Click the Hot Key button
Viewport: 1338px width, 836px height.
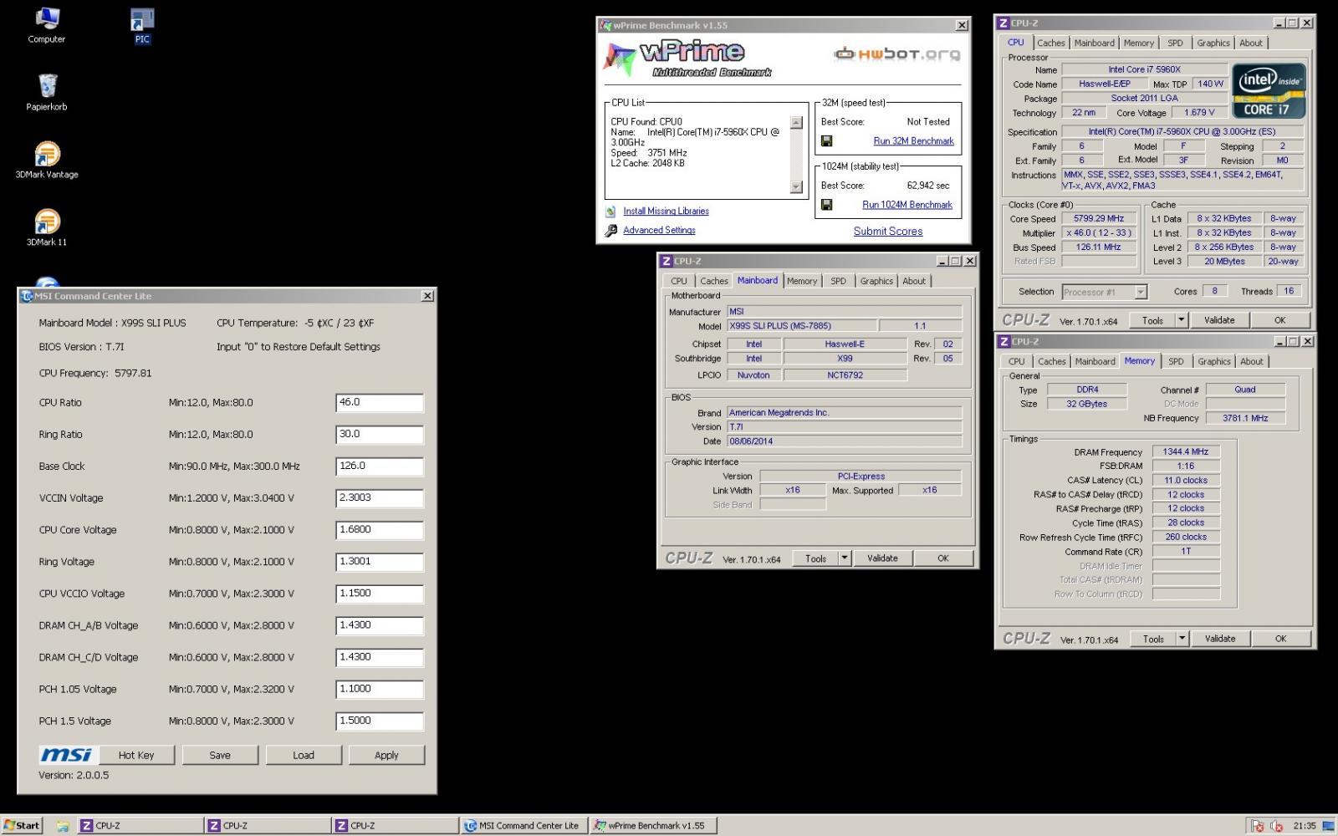(x=136, y=755)
